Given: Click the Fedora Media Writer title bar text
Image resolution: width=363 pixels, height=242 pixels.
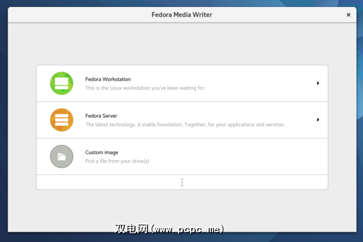Looking at the screenshot, I should tap(181, 15).
